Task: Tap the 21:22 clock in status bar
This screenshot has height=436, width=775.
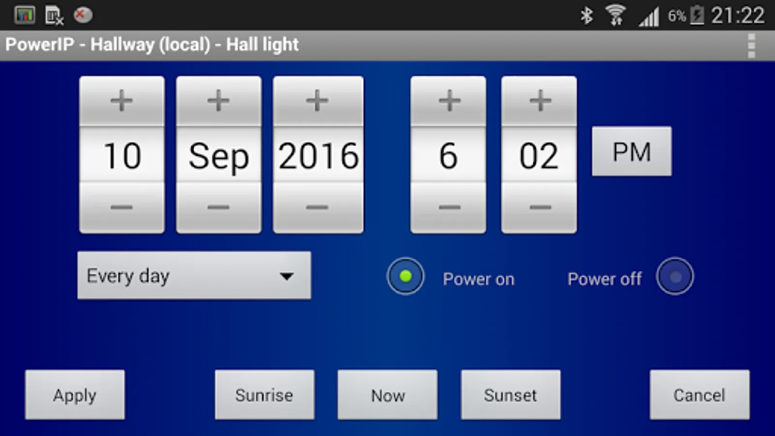Action: 738,16
